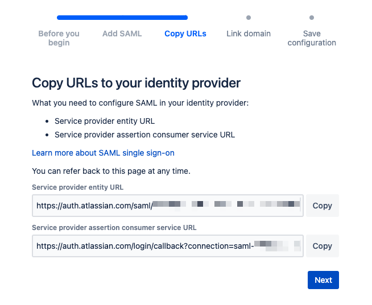The width and height of the screenshot is (372, 305).
Task: Open Learn more about SAML single sign-on
Action: coord(103,153)
